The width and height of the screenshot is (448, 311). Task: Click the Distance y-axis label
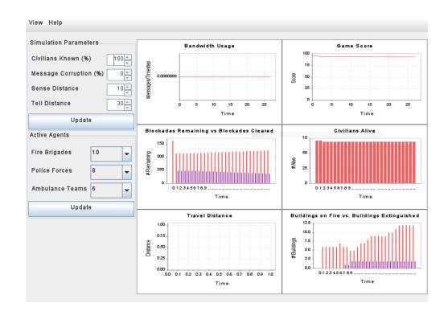pos(148,248)
